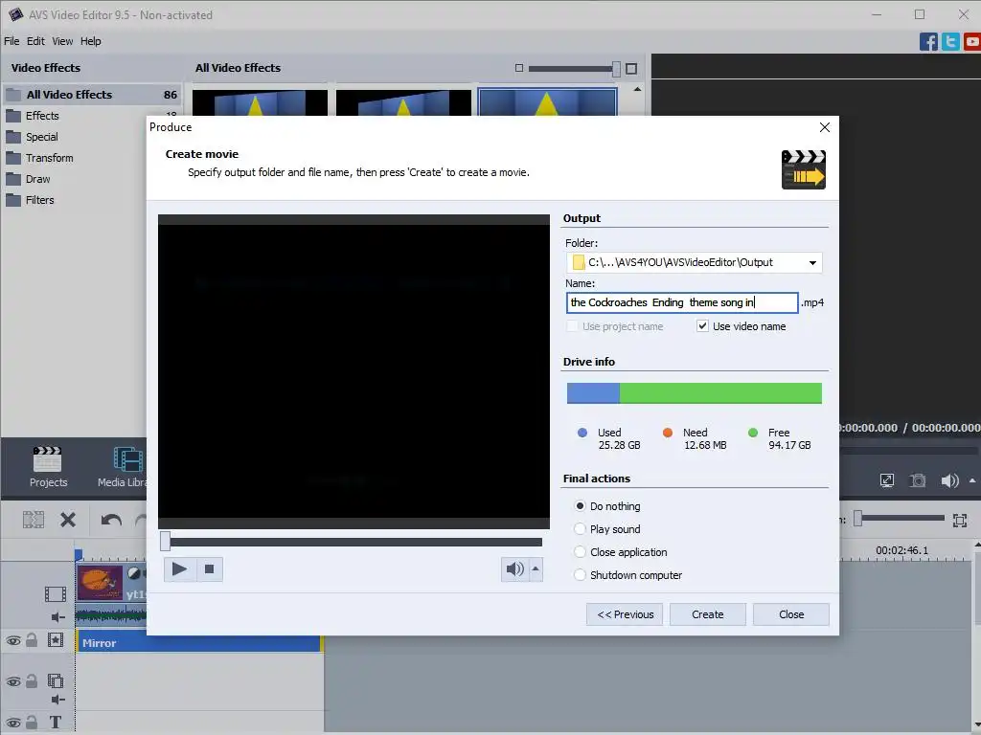Open the Help menu

(90, 41)
